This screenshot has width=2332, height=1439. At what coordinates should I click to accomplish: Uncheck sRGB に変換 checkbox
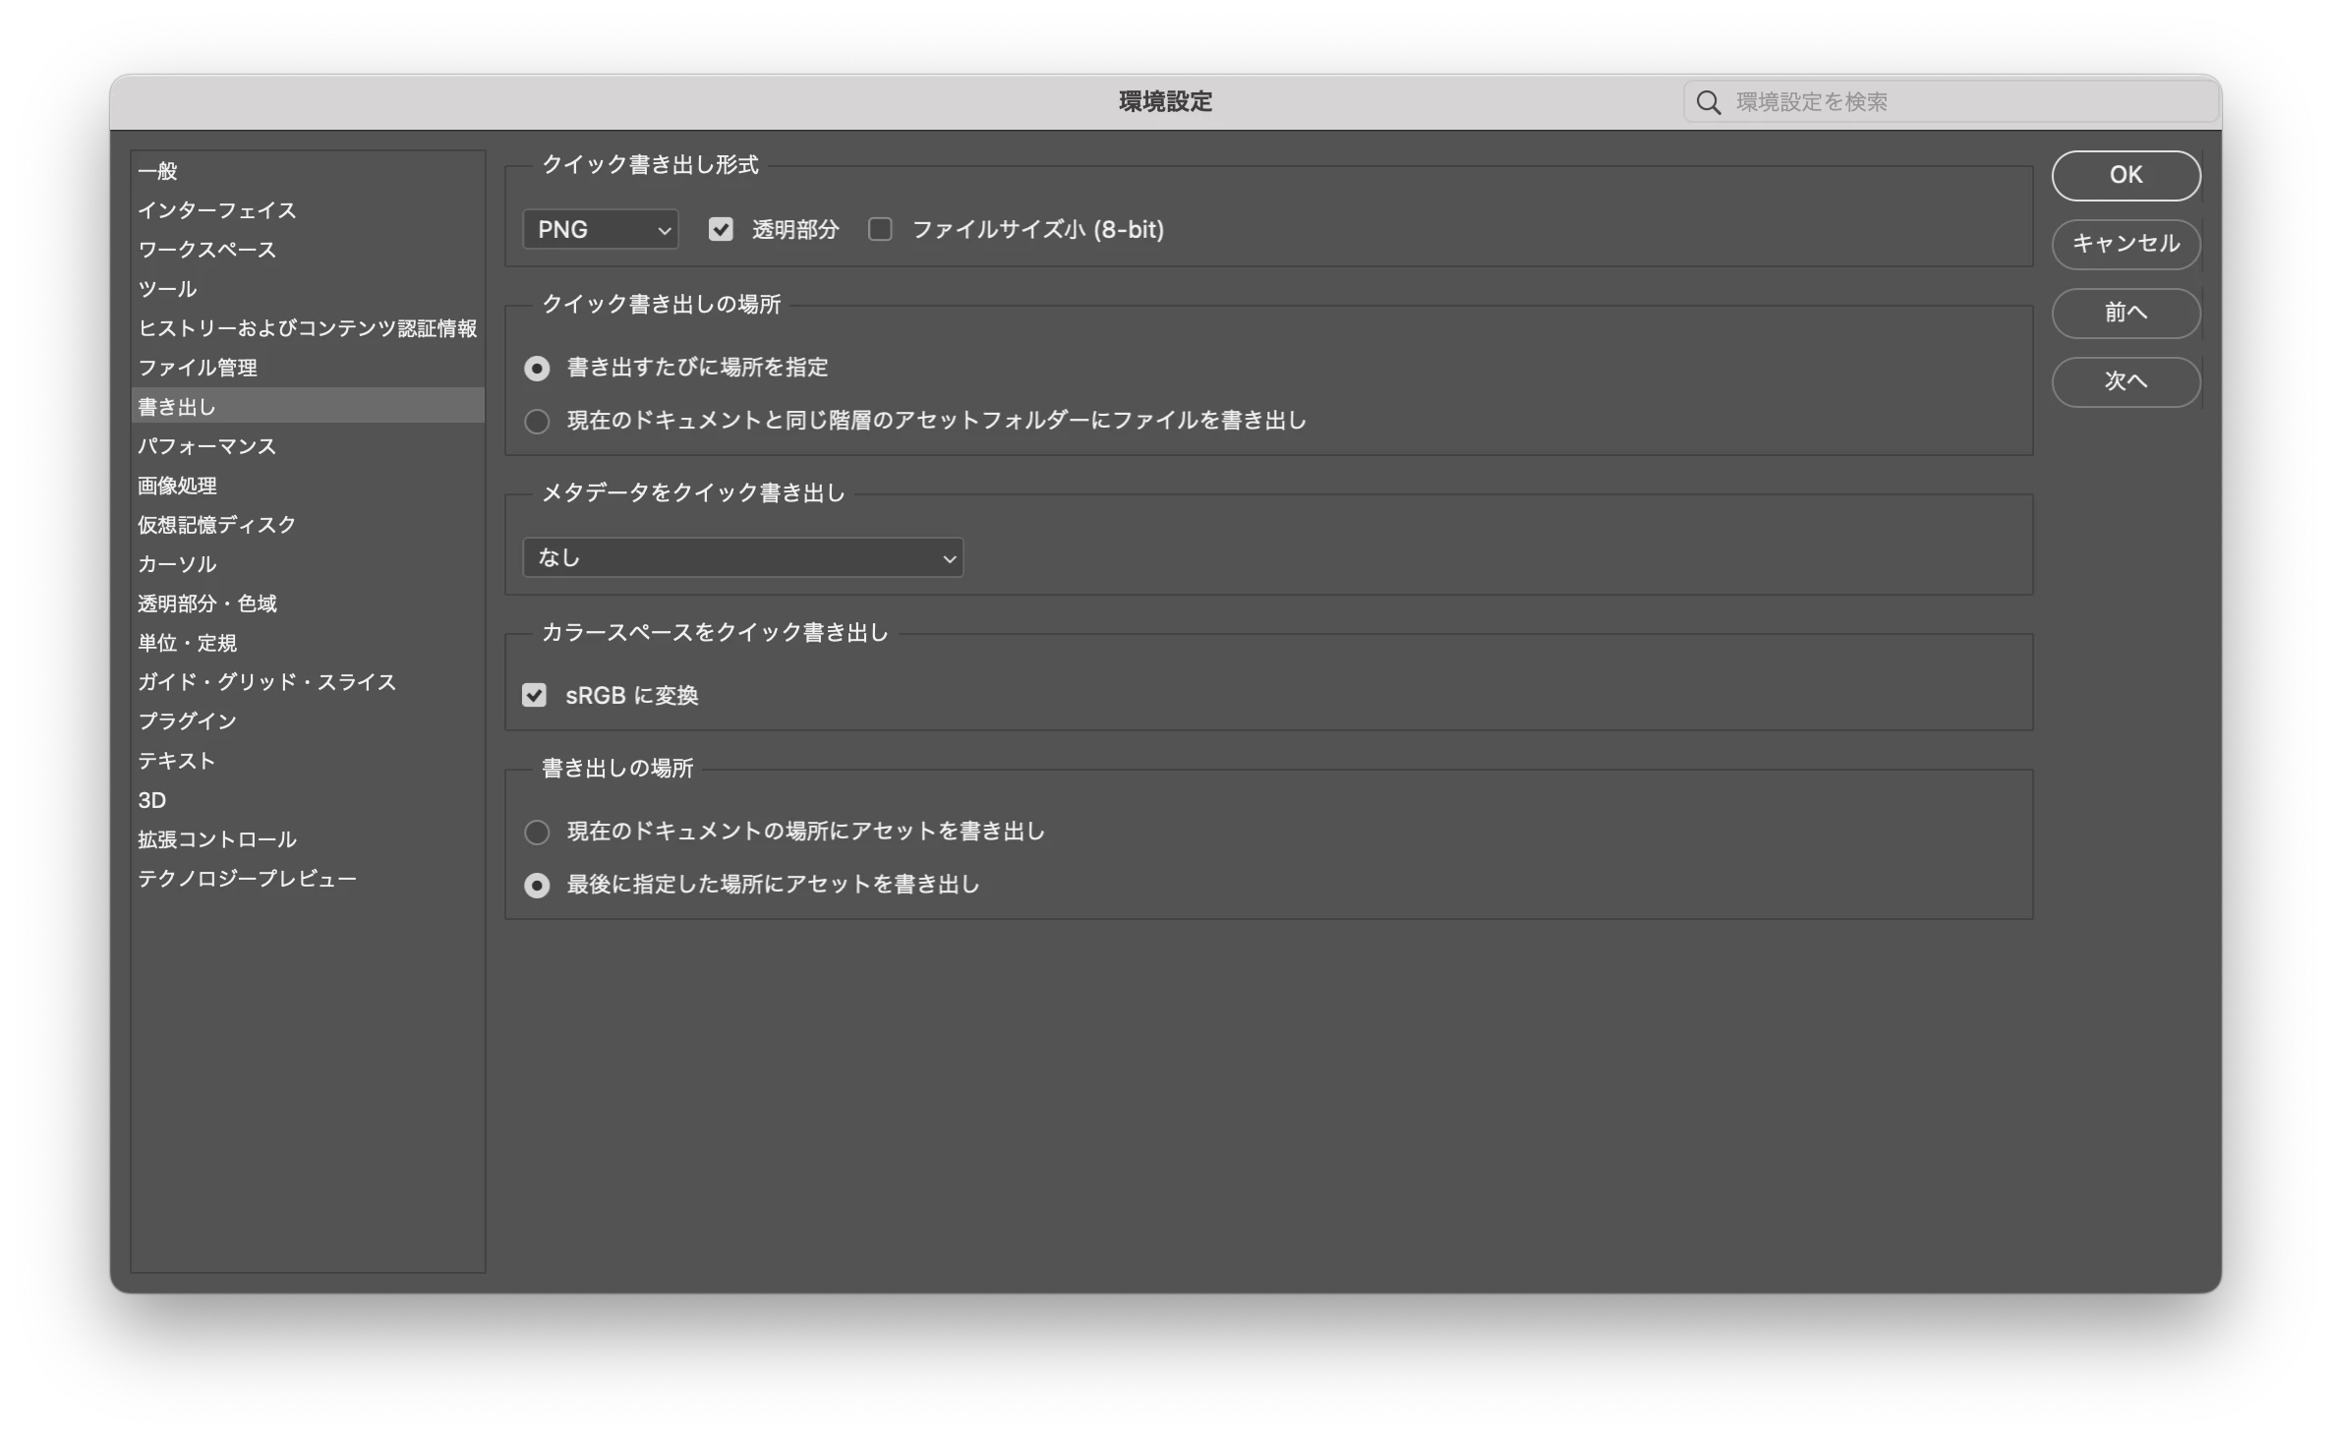pyautogui.click(x=534, y=696)
